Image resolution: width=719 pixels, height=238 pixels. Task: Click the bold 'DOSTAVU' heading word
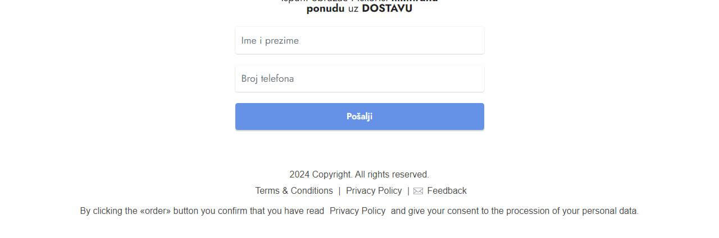[x=387, y=9]
